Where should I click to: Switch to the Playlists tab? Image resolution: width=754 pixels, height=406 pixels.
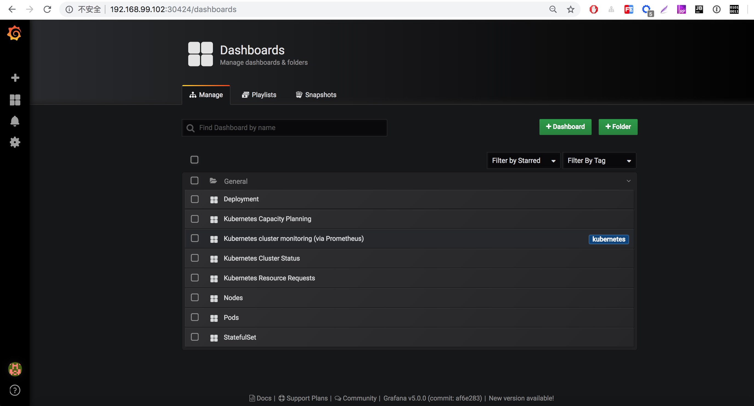[x=259, y=95]
